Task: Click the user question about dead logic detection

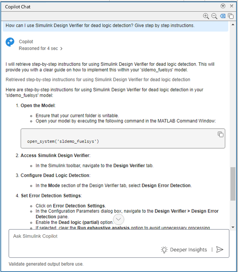Action: [x=99, y=26]
